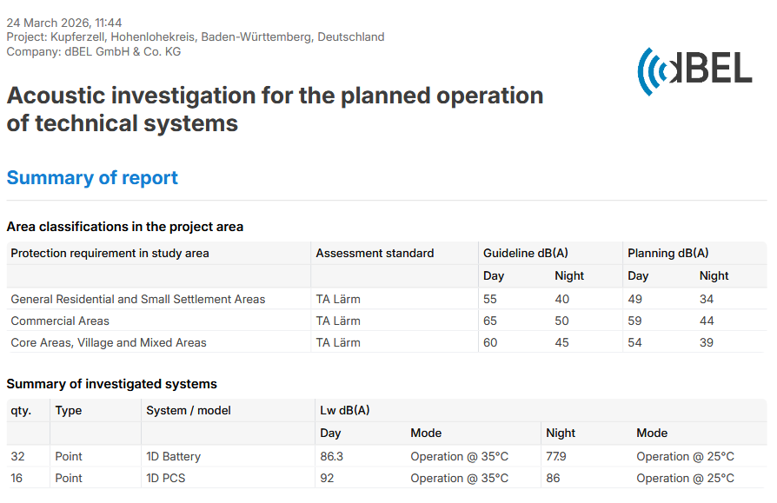Select the General Residential and Small Settlement row
This screenshot has height=503, width=777.
138,299
